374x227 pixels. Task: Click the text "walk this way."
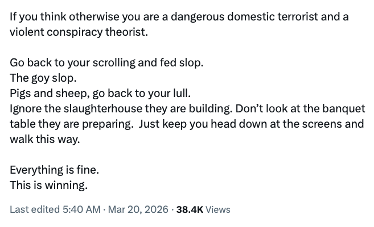pos(45,139)
